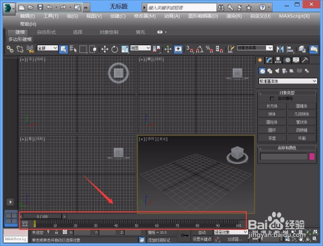Open the MAXScript(X) menu

point(294,16)
